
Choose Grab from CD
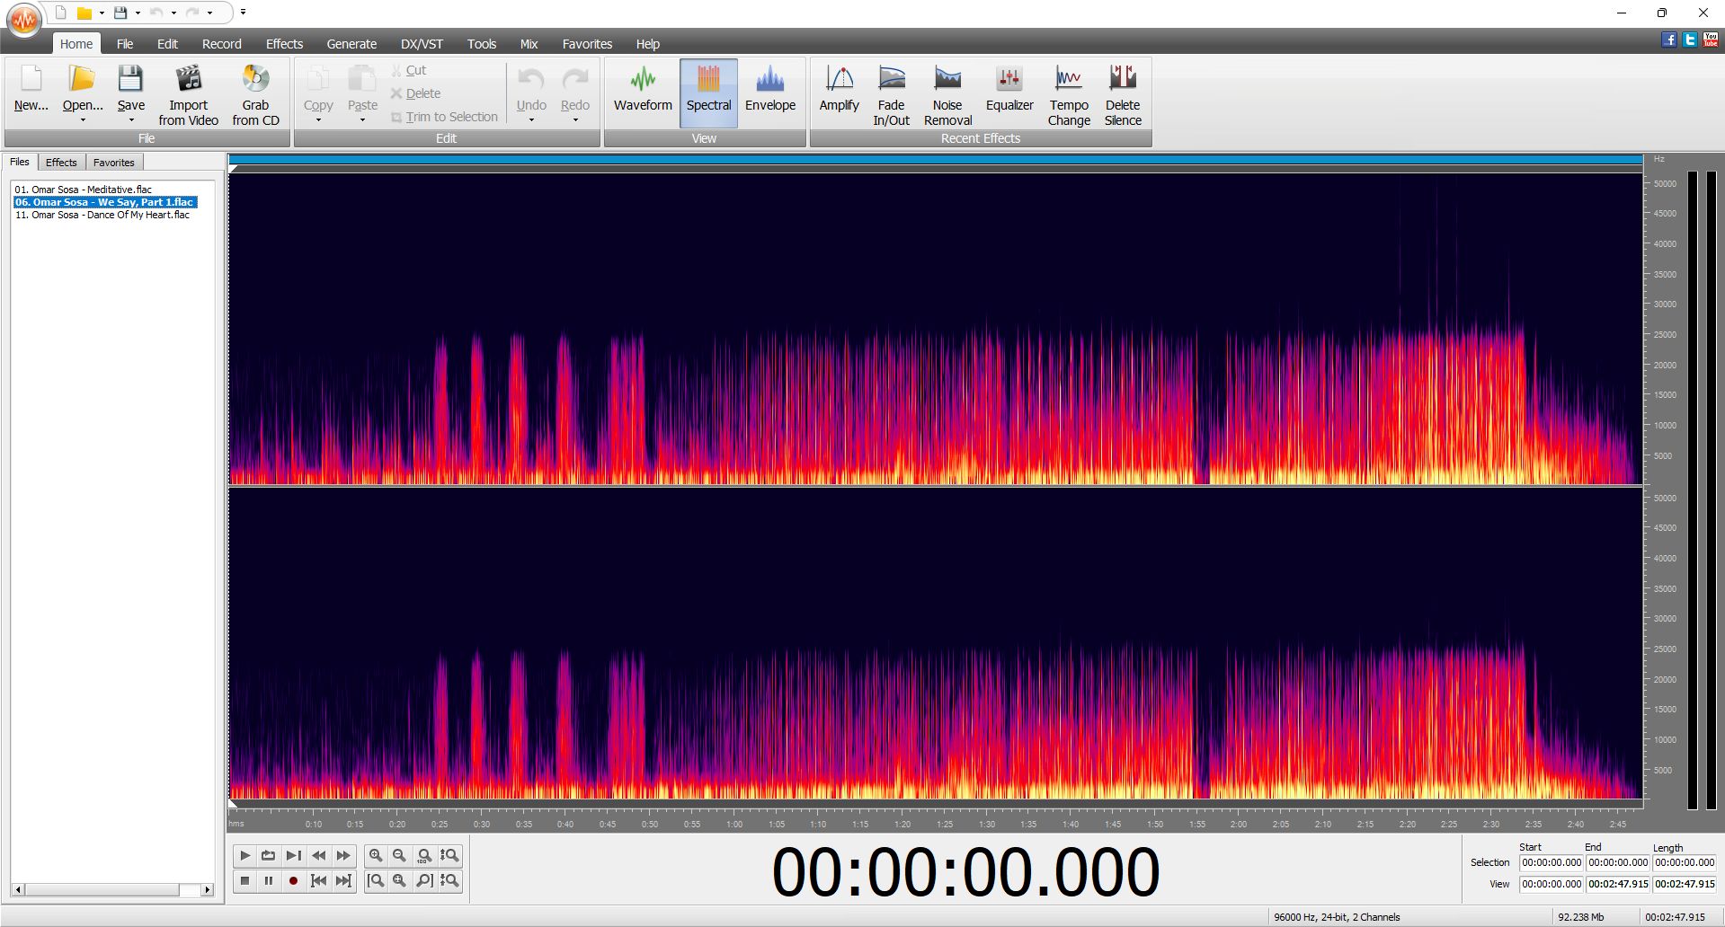coord(255,95)
